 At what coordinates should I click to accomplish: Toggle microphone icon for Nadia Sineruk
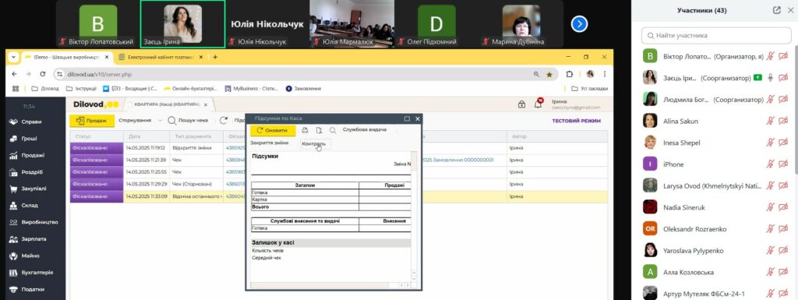[x=771, y=207]
